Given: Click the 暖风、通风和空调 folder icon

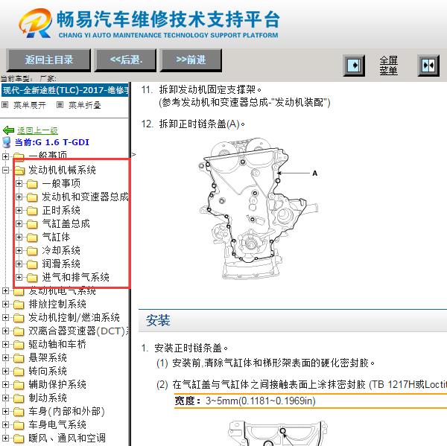Looking at the screenshot, I should (x=19, y=439).
